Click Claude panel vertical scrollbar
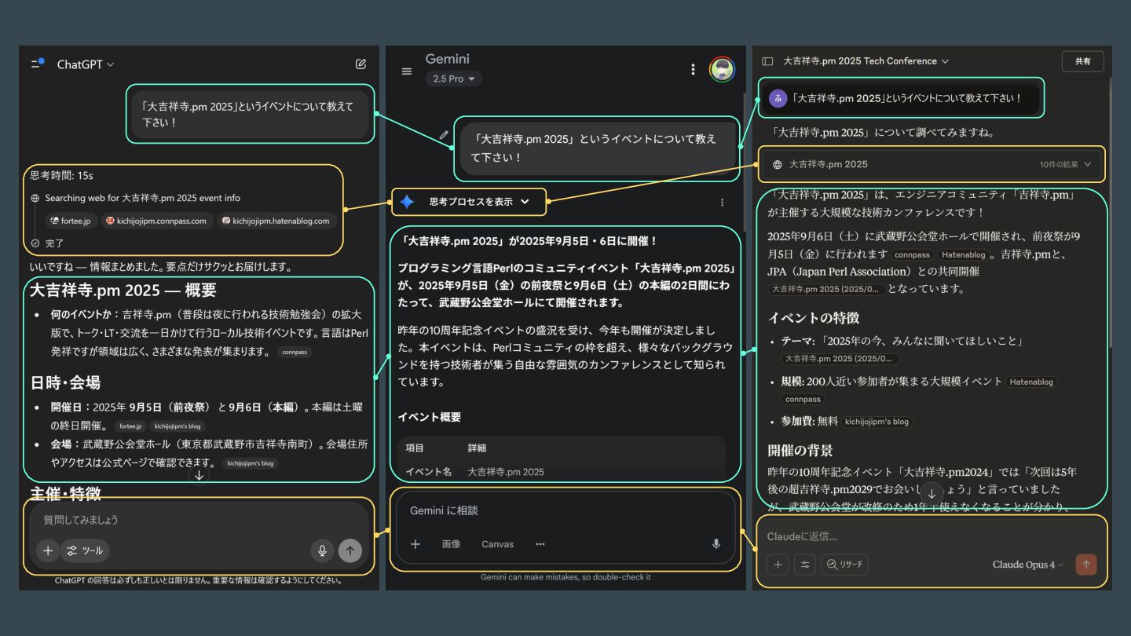Image resolution: width=1131 pixels, height=636 pixels. pos(1110,212)
